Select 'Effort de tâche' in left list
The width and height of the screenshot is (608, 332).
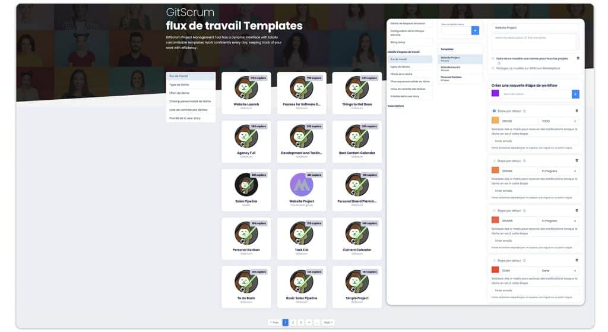pos(191,93)
